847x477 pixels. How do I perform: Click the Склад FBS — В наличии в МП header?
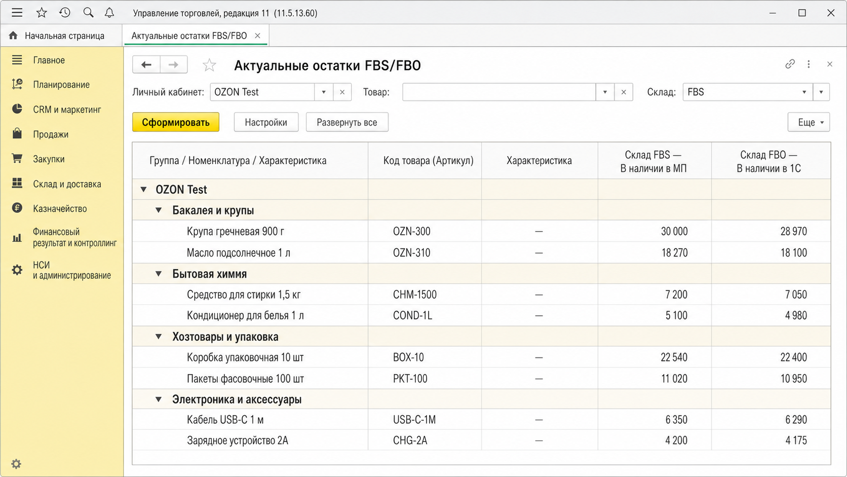(x=653, y=161)
